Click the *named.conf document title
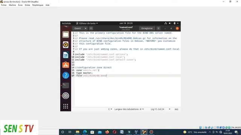This screenshot has width=241, height=135. click(126, 27)
